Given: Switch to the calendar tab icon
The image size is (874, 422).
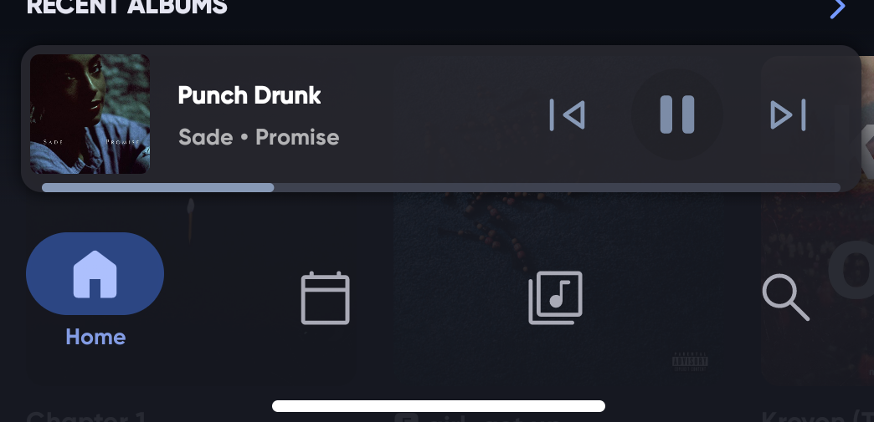Looking at the screenshot, I should pyautogui.click(x=326, y=297).
